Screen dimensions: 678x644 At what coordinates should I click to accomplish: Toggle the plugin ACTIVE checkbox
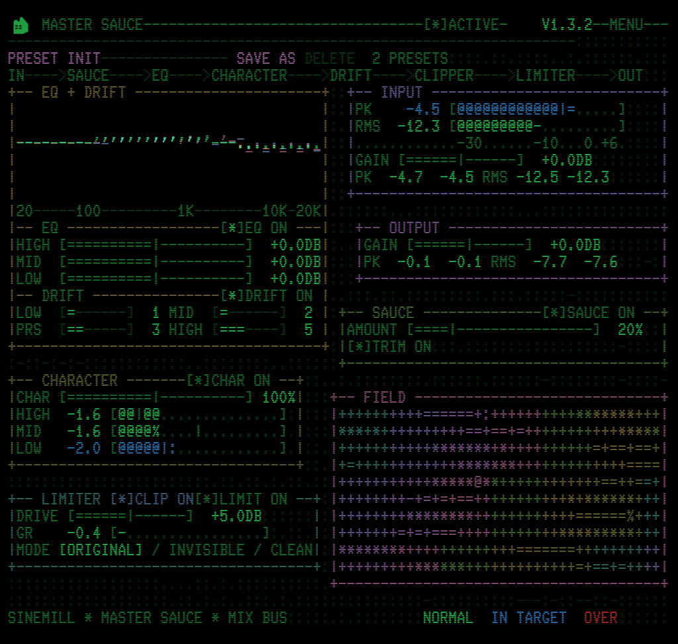point(461,24)
